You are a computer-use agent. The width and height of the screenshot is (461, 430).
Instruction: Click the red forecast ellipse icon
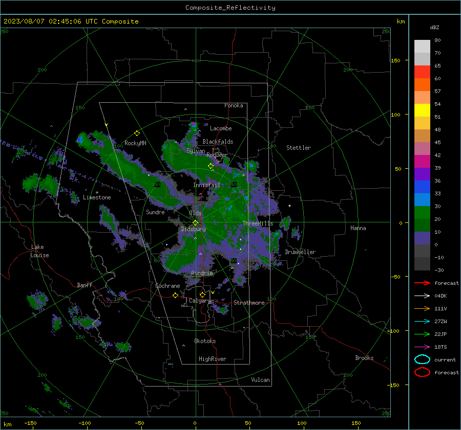click(x=422, y=372)
